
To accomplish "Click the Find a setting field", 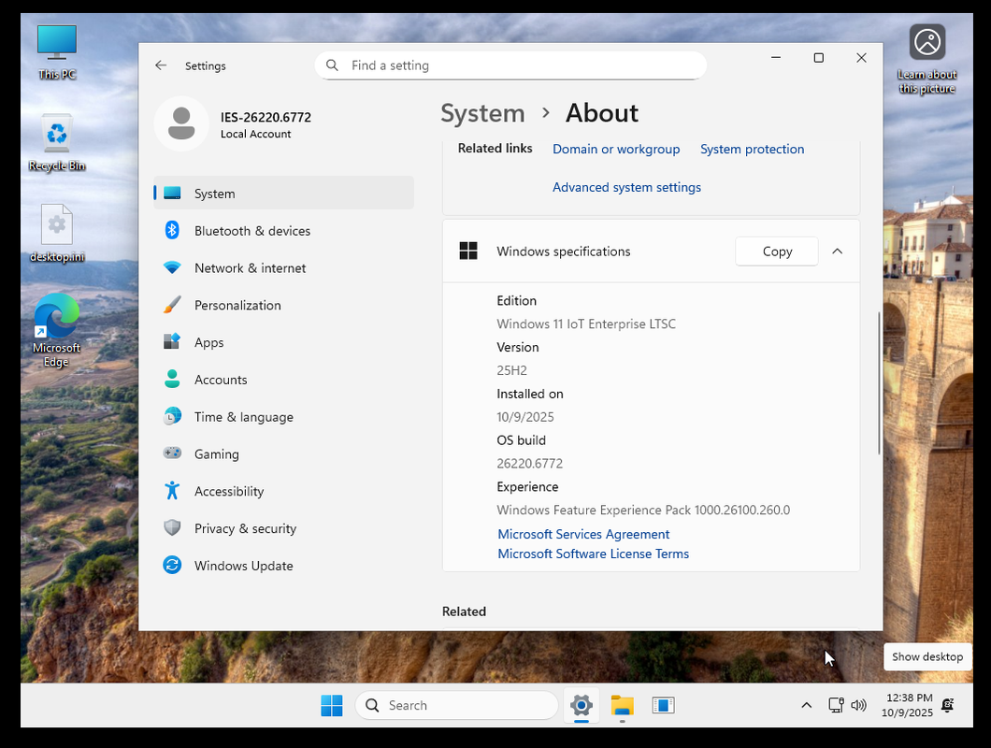I will pos(510,65).
